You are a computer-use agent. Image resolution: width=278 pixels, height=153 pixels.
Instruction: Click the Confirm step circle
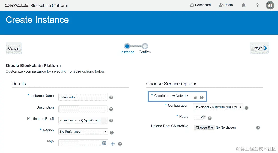[145, 46]
